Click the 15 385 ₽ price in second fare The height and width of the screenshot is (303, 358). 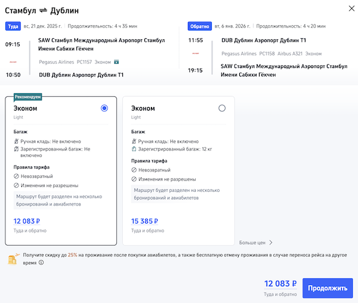tap(144, 221)
